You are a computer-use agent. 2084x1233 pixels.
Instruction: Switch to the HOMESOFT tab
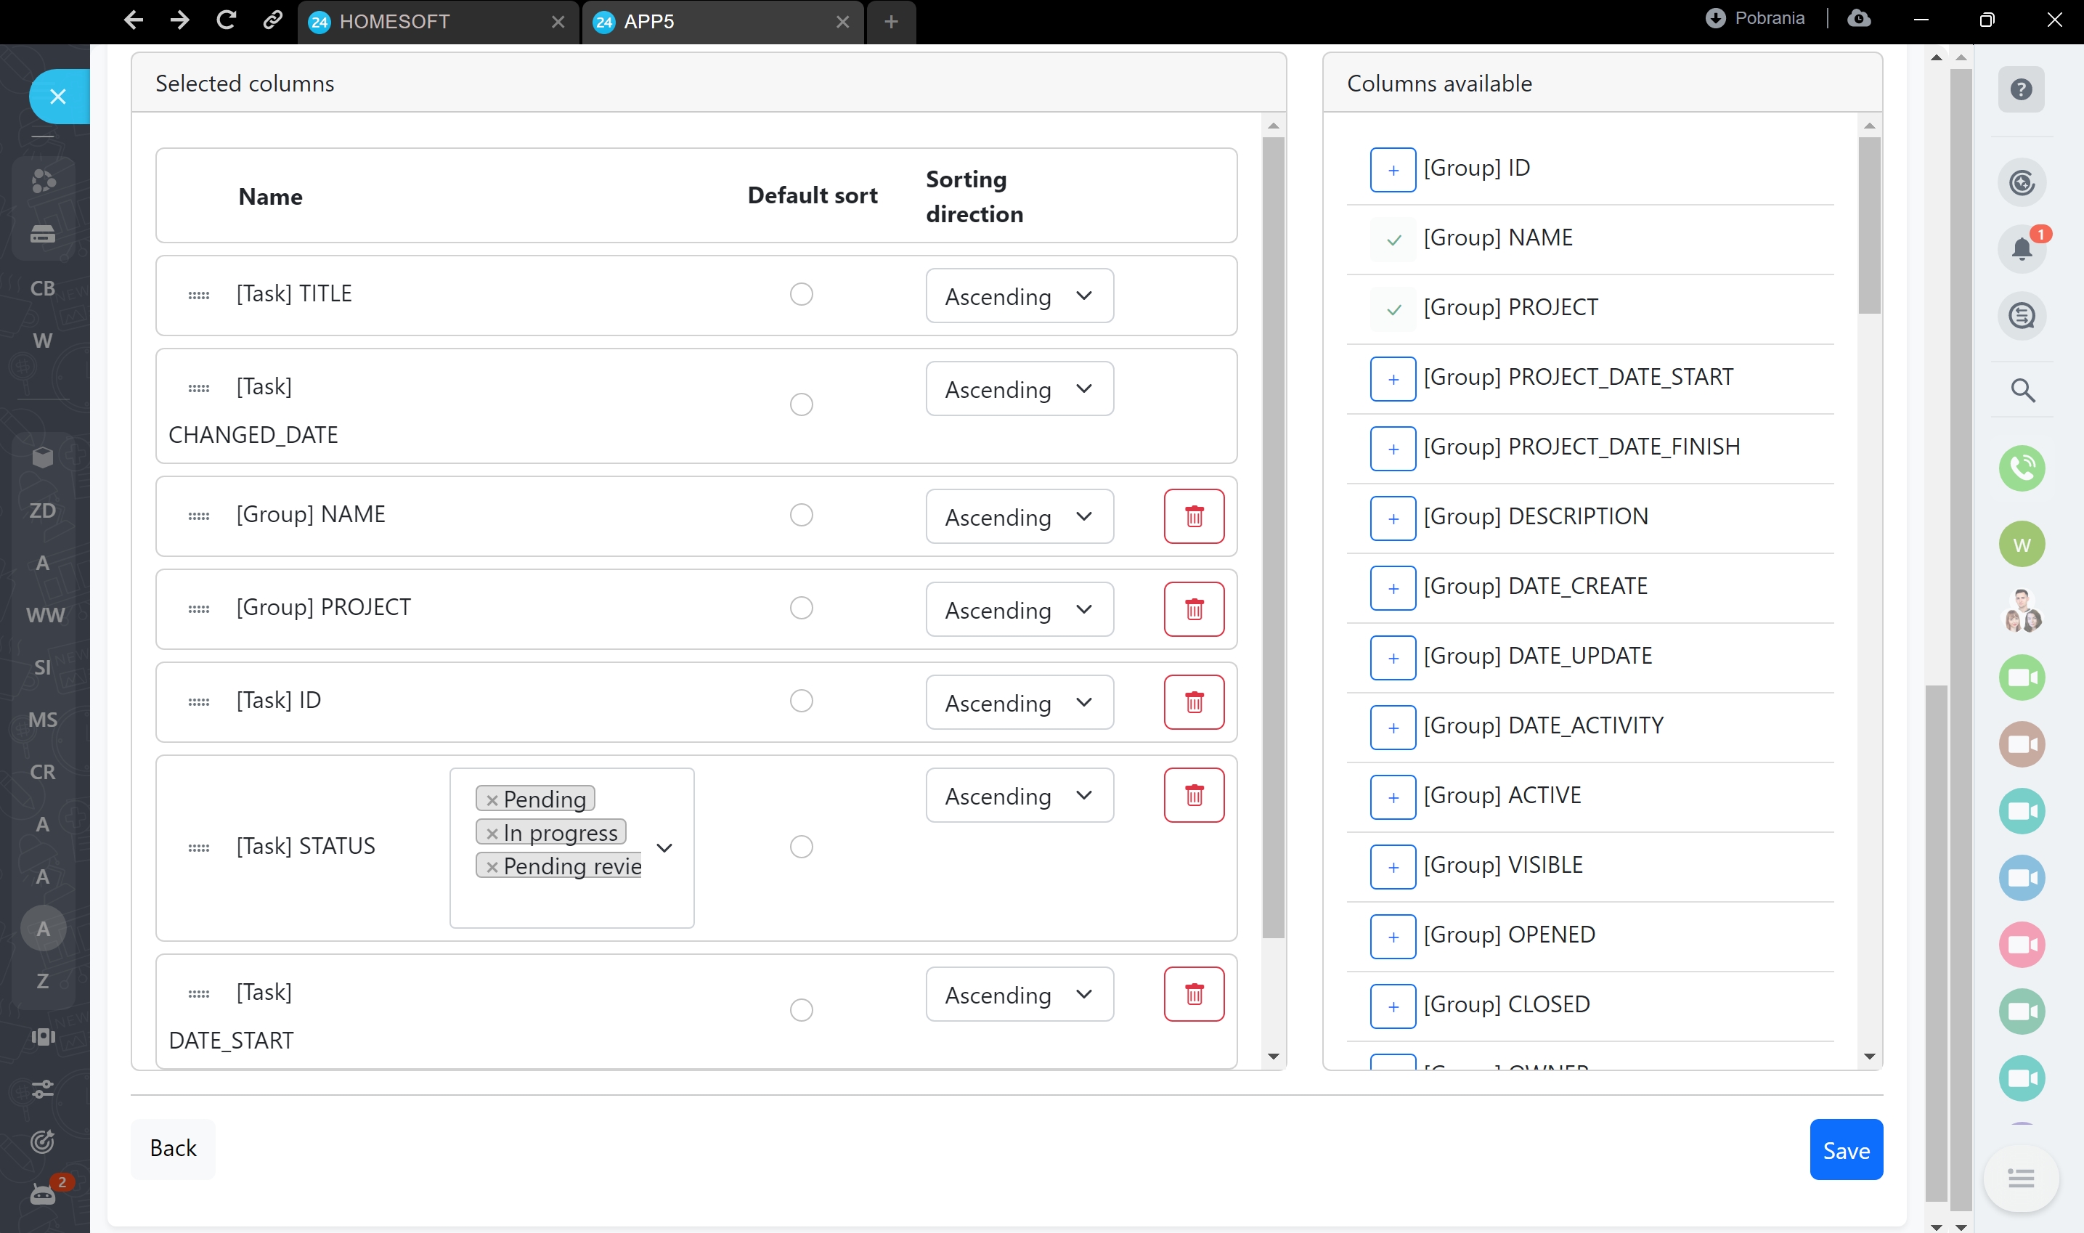[x=394, y=22]
